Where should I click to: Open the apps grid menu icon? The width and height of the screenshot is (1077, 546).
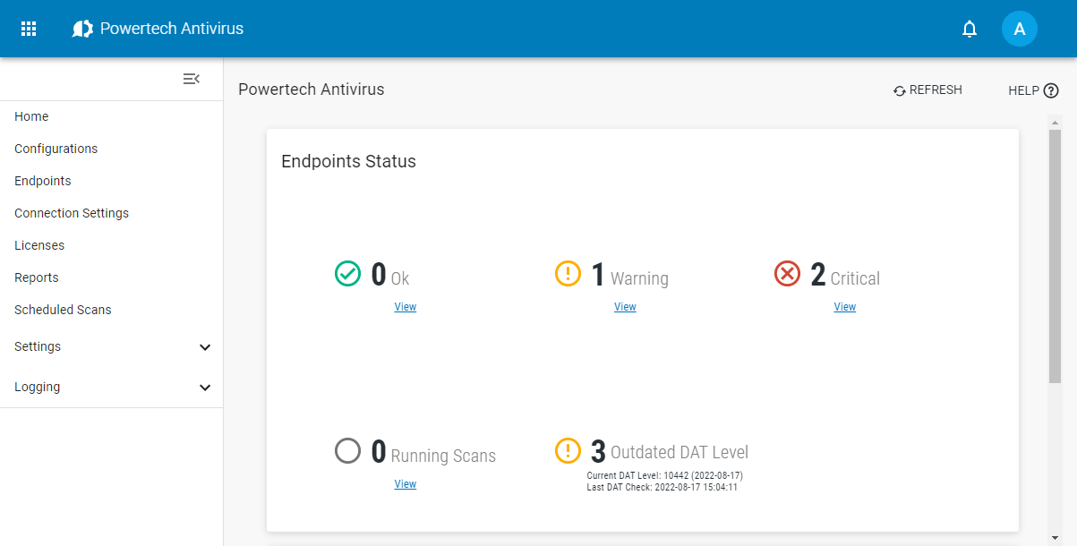click(x=29, y=29)
